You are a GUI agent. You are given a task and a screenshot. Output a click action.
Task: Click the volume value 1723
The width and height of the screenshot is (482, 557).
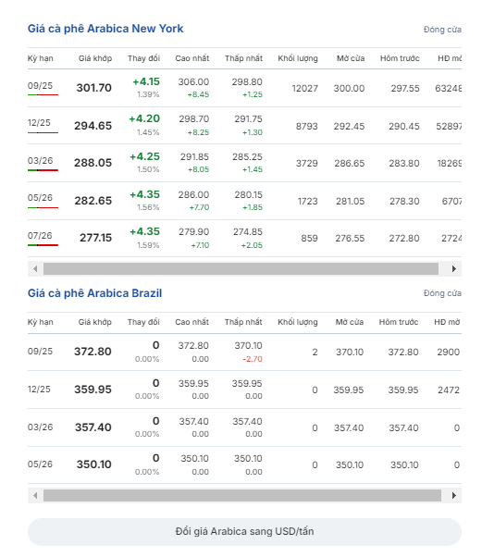pos(307,202)
